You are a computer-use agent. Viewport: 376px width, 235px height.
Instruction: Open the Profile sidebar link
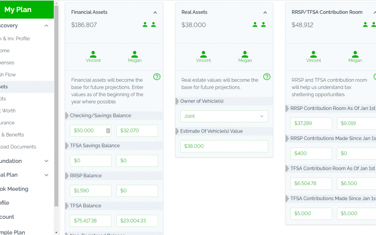click(x=5, y=203)
